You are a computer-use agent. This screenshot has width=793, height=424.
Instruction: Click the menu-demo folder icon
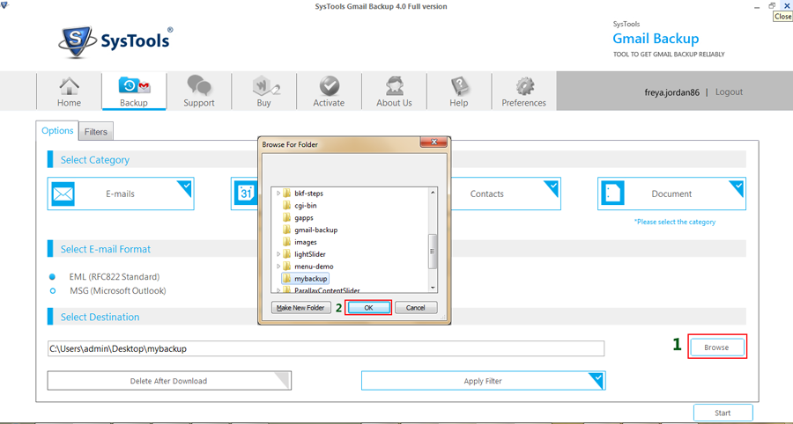286,266
